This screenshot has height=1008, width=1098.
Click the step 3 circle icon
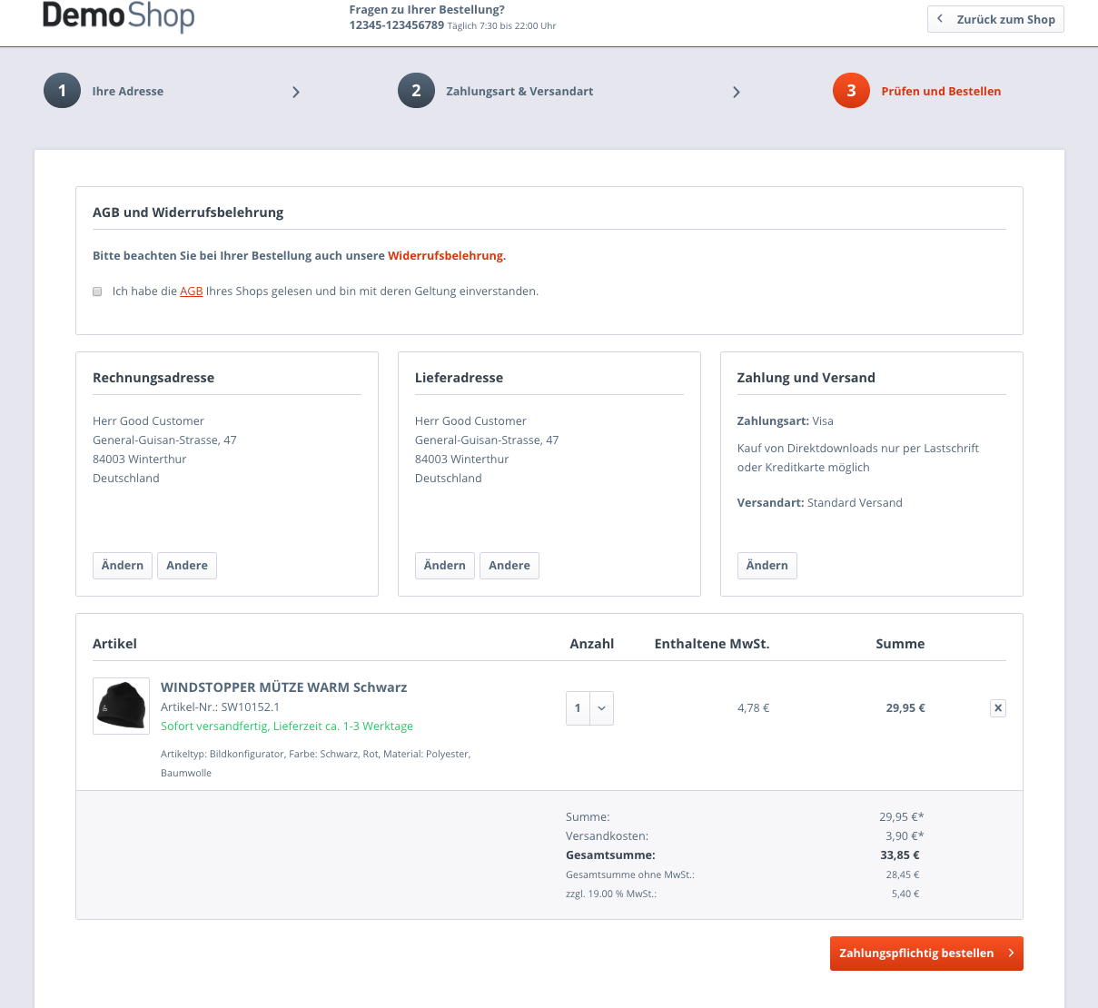click(x=851, y=91)
